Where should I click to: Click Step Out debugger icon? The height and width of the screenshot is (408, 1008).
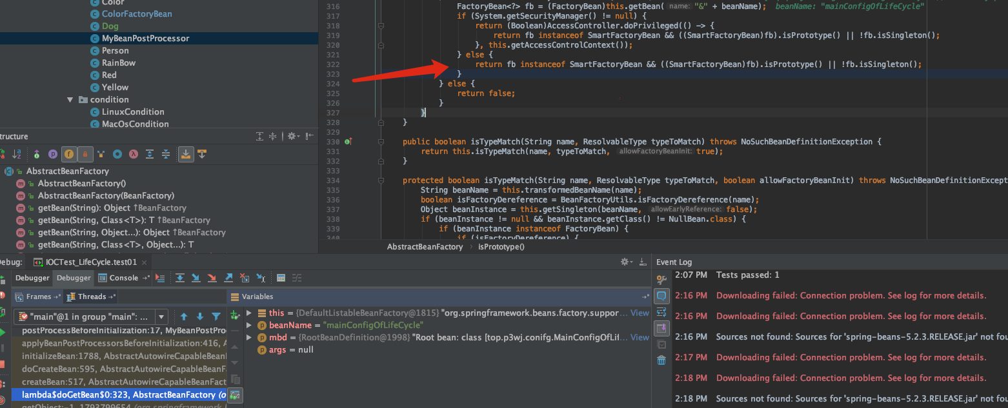228,278
